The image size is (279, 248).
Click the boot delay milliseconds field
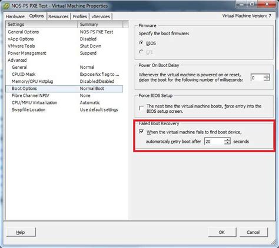[257, 78]
